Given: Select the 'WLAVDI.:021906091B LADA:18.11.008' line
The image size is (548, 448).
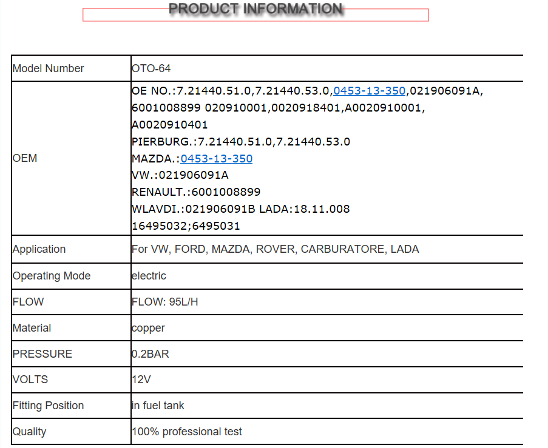Looking at the screenshot, I should pos(241,209).
